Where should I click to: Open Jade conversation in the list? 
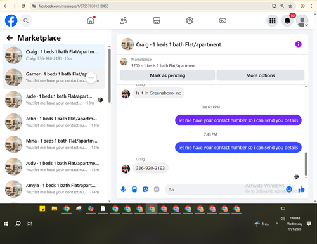[54, 100]
